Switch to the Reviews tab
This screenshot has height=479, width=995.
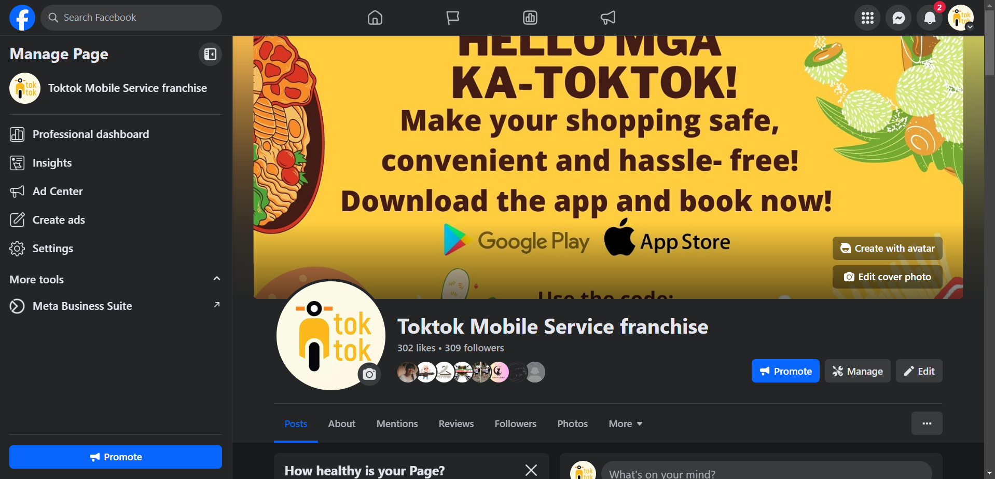click(x=456, y=424)
